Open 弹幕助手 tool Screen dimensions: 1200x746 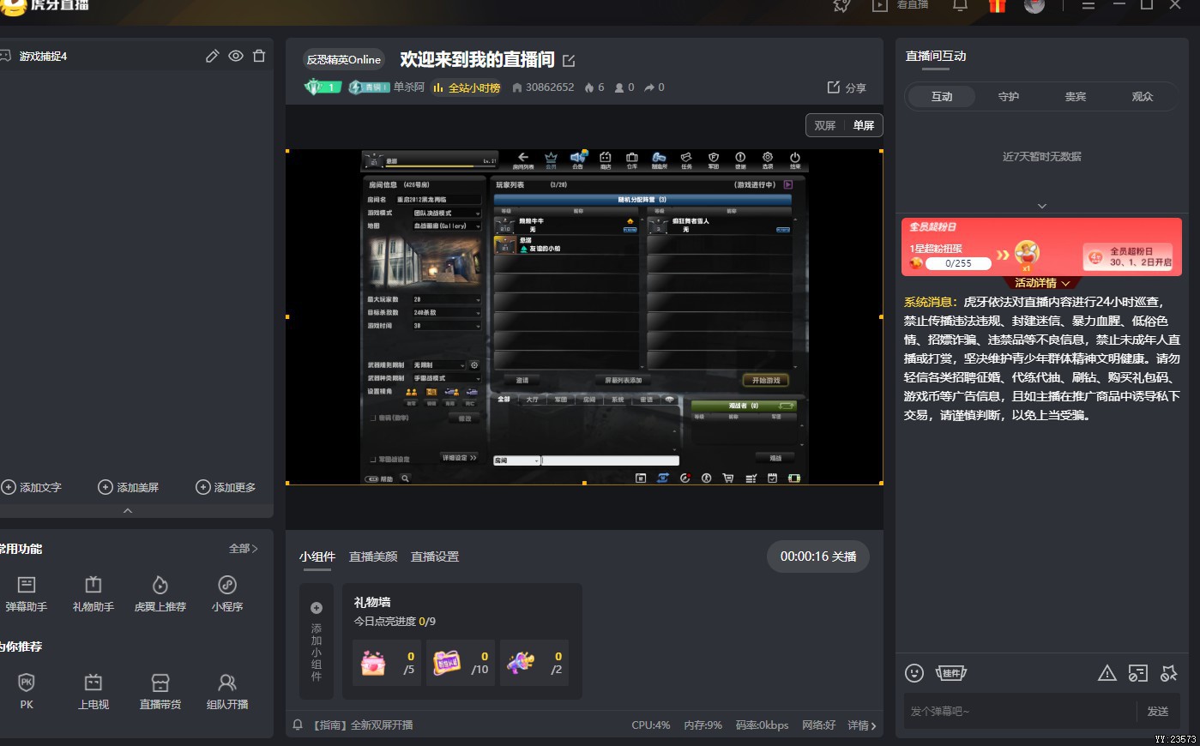pyautogui.click(x=27, y=593)
